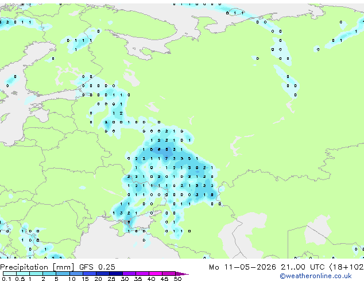Click the legend label "30"
Image resolution: width=364 pixels, height=281 pixels.
[x=125, y=279]
